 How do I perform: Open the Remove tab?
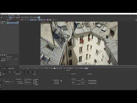pyautogui.click(x=30, y=72)
